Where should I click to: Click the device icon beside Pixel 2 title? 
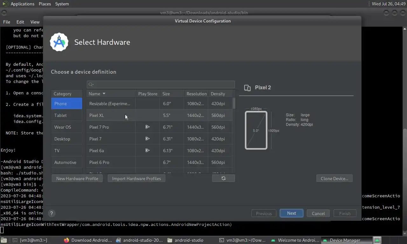247,88
